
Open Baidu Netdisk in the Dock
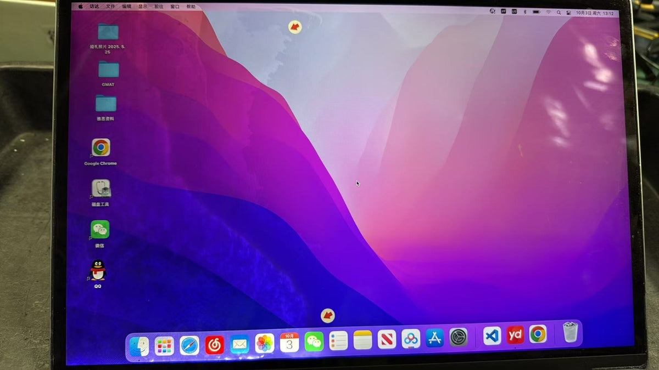pos(411,338)
